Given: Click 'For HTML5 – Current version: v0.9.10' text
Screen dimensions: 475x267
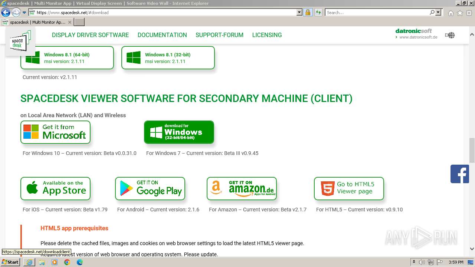Looking at the screenshot, I should click(359, 210).
